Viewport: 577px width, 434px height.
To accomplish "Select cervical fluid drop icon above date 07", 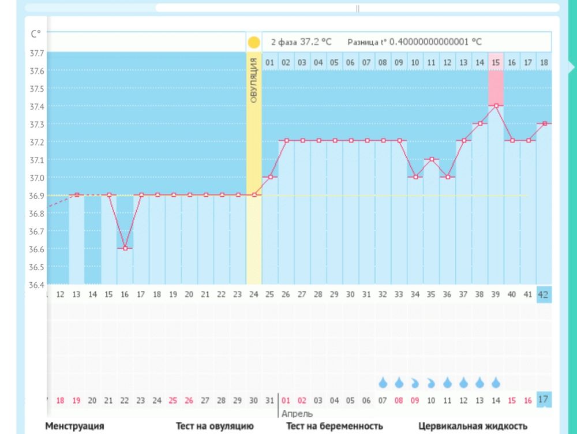I will tap(383, 383).
